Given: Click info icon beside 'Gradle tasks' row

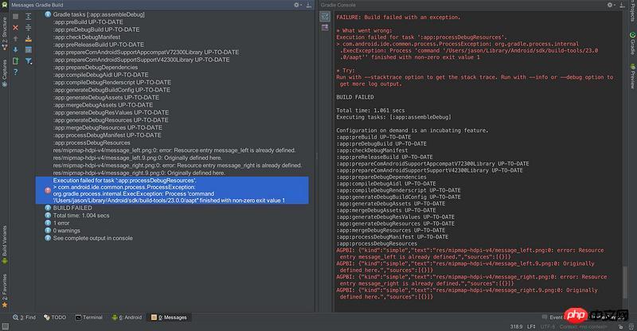Looking at the screenshot, I should click(x=48, y=14).
